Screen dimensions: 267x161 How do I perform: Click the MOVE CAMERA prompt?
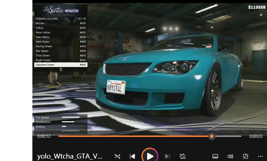[x=229, y=132]
